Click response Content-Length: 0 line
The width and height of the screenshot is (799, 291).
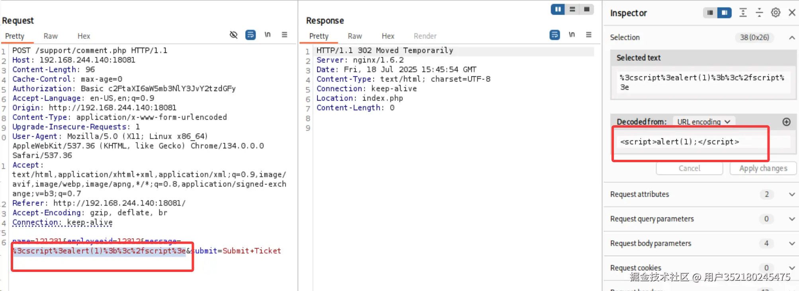pos(356,108)
